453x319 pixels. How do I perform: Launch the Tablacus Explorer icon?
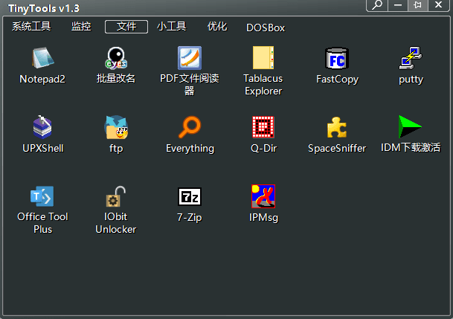click(x=263, y=58)
